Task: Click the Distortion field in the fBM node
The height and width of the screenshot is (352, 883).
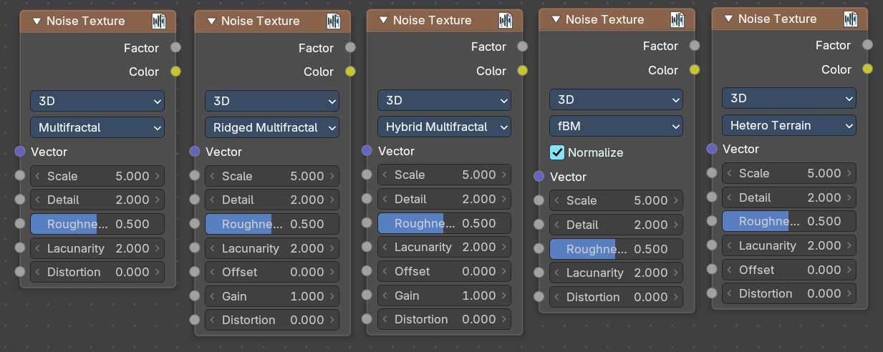Action: point(616,297)
